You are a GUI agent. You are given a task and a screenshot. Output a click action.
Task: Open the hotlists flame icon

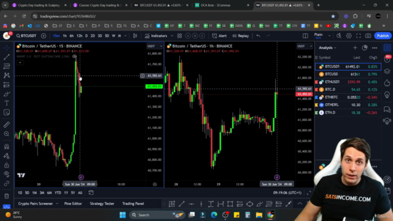(387, 83)
